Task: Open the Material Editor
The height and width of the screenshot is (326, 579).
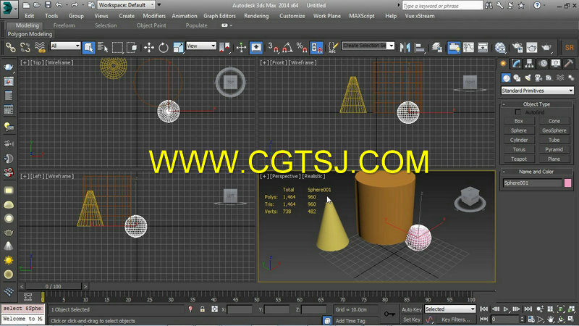Action: [x=500, y=47]
